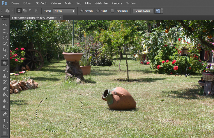Image resolution: width=214 pixels, height=138 pixels.
Task: Open the Seç menu
Action: pyautogui.click(x=79, y=3)
